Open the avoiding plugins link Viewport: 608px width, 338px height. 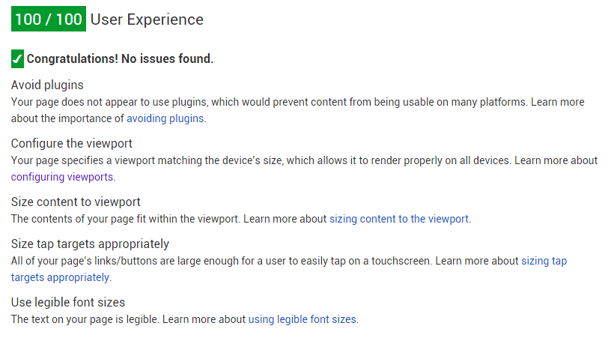point(165,118)
